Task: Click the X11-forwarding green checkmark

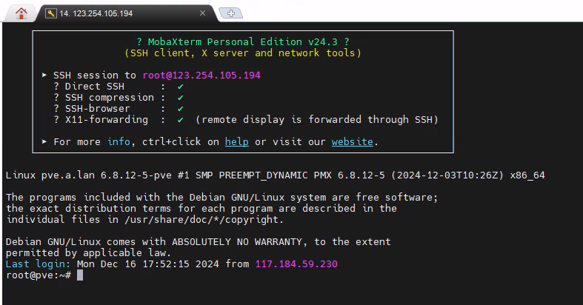Action: pyautogui.click(x=180, y=120)
